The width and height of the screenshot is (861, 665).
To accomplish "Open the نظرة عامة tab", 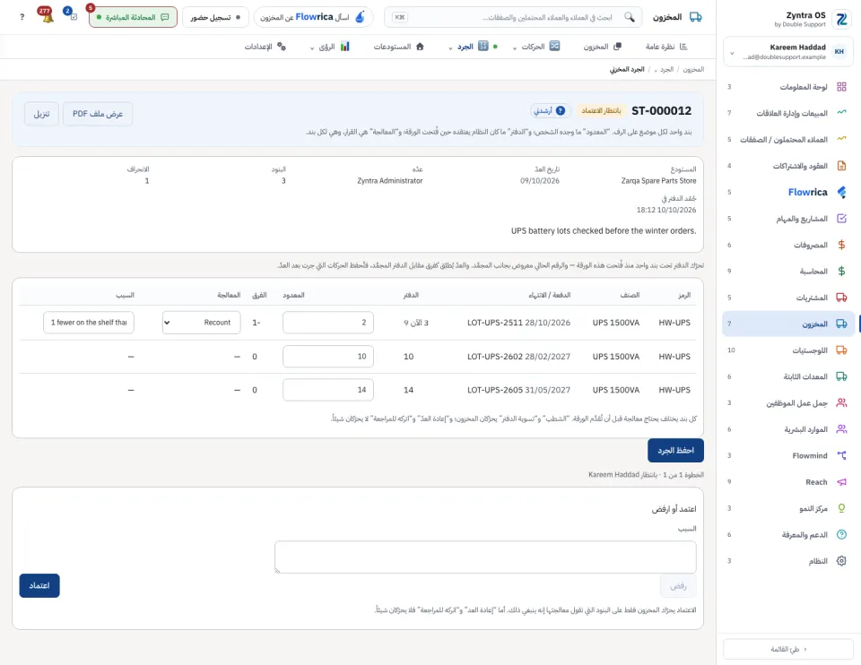I will [666, 47].
